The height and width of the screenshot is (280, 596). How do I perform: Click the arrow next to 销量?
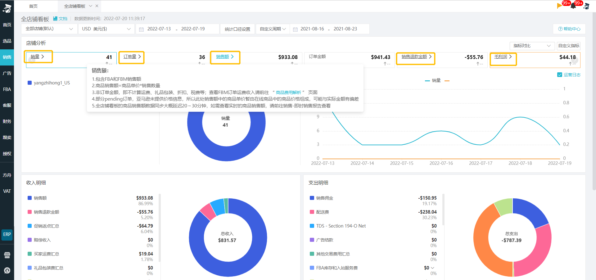pos(43,56)
